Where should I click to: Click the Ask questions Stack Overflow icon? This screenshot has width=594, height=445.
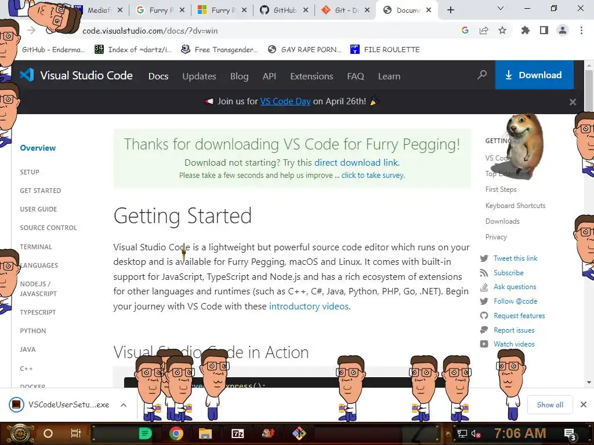click(x=484, y=287)
